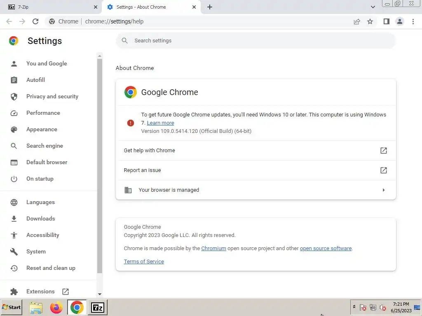422x316 pixels.
Task: Click the You and Google person icon
Action: 14,64
